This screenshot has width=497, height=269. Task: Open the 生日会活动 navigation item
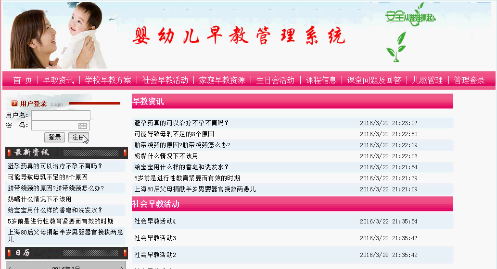(275, 80)
